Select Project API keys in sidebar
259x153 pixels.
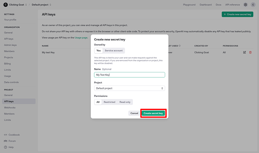pyautogui.click(x=19, y=101)
